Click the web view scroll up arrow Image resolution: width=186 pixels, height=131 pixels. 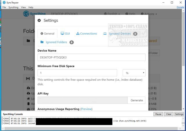point(183,10)
